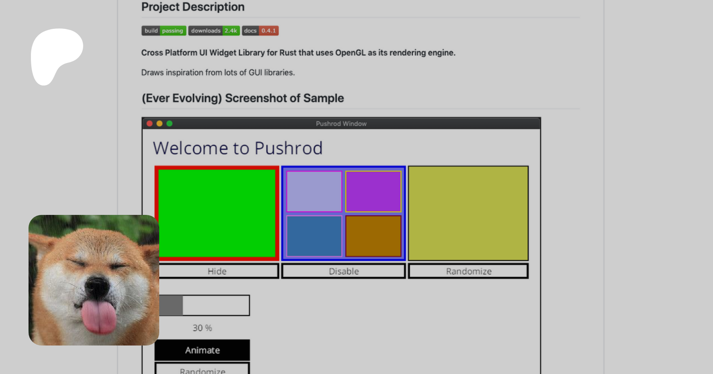
Task: Click the lavender square in blue container
Action: [x=314, y=192]
